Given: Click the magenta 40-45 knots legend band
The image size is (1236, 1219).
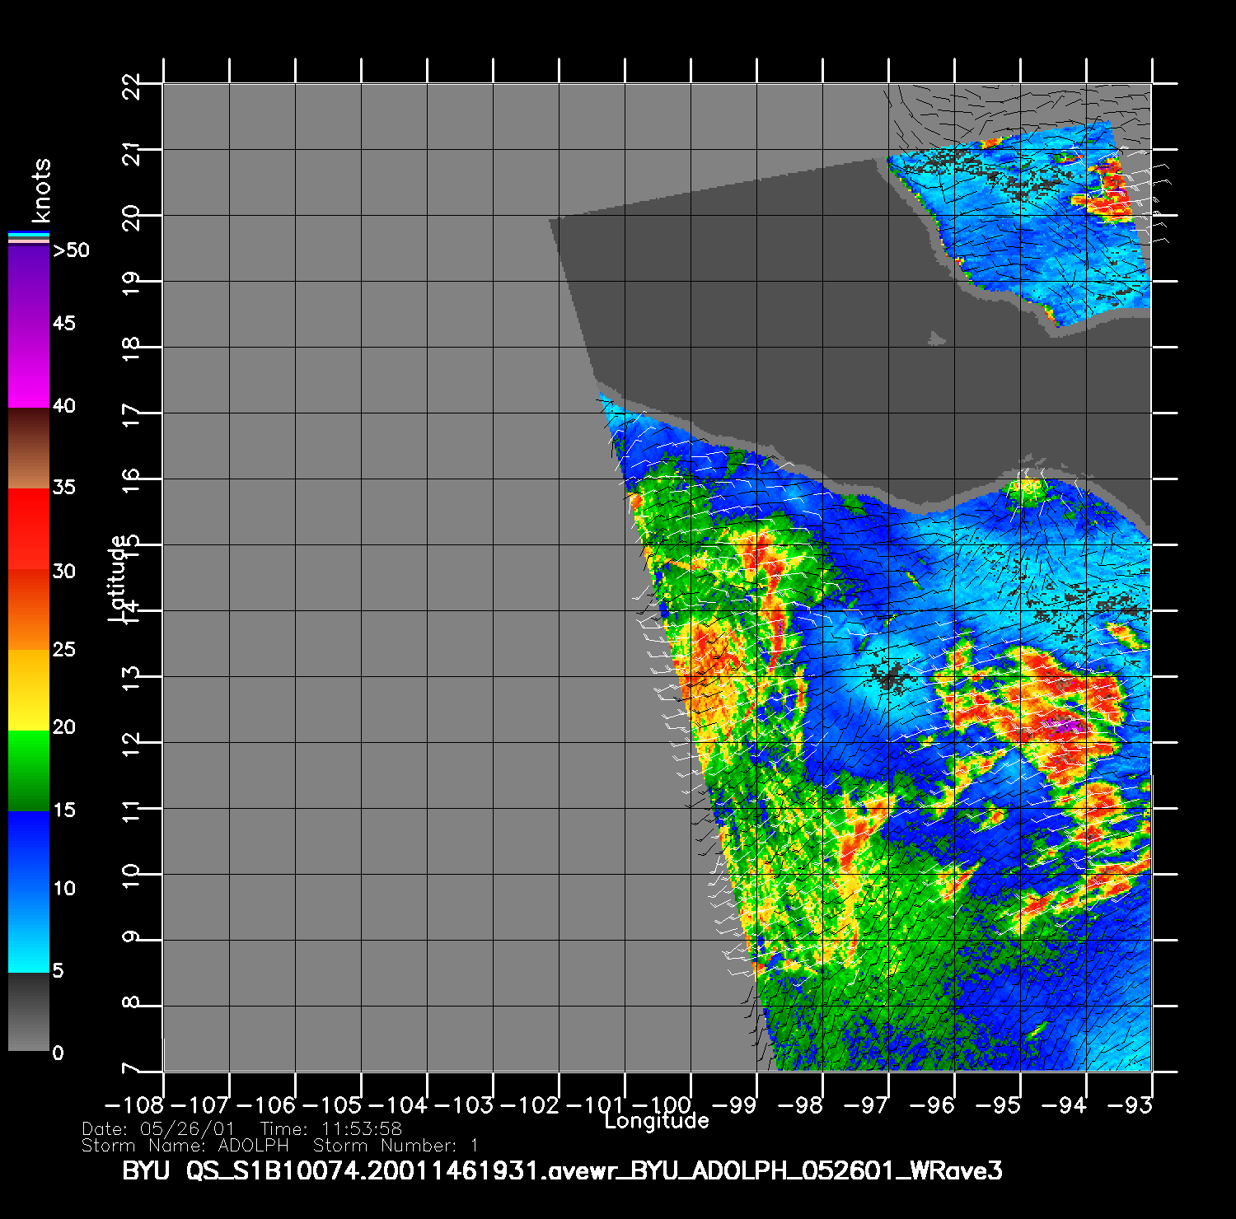Looking at the screenshot, I should point(28,365).
